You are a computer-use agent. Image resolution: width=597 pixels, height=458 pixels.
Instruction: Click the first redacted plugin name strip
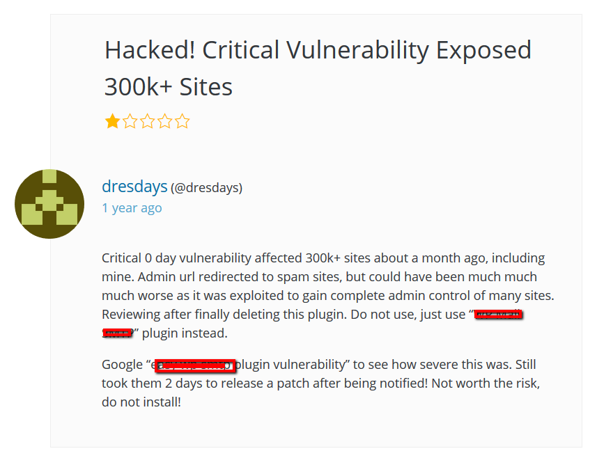point(499,314)
